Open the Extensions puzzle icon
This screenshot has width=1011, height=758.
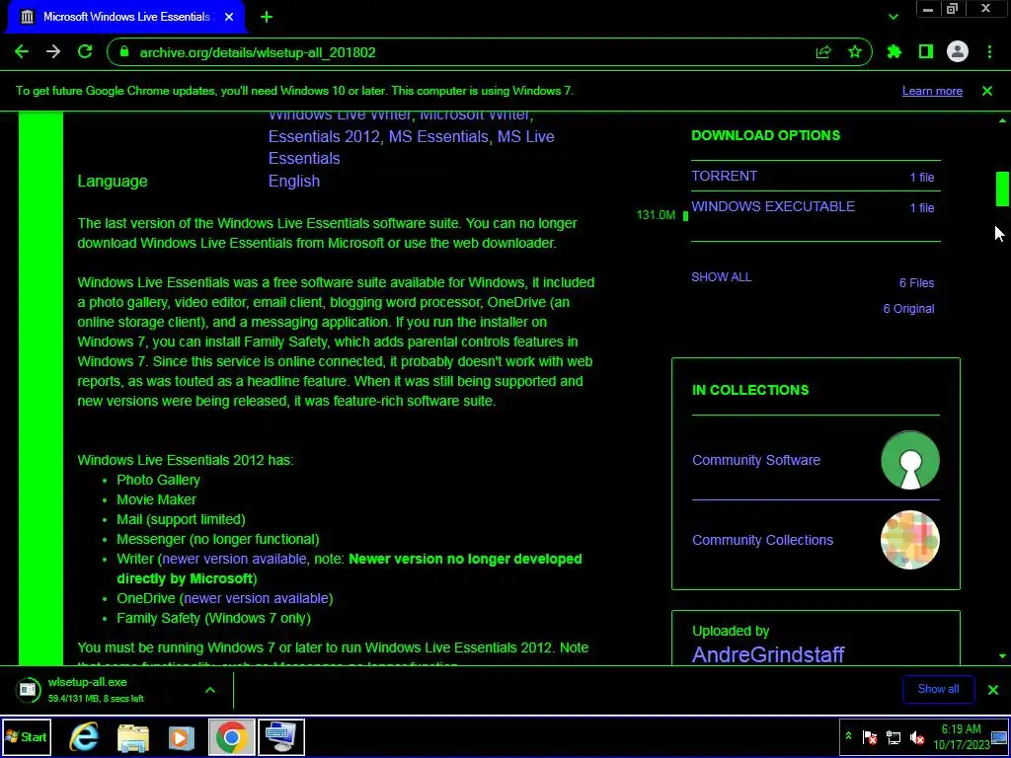point(894,52)
